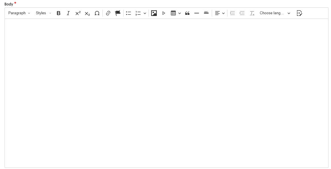Click the flag anchor icon

tap(118, 13)
